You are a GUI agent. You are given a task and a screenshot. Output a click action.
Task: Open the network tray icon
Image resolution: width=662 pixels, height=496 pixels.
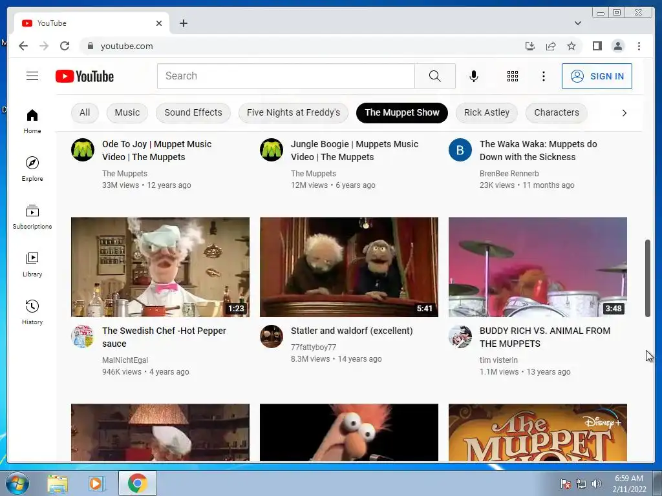(581, 484)
